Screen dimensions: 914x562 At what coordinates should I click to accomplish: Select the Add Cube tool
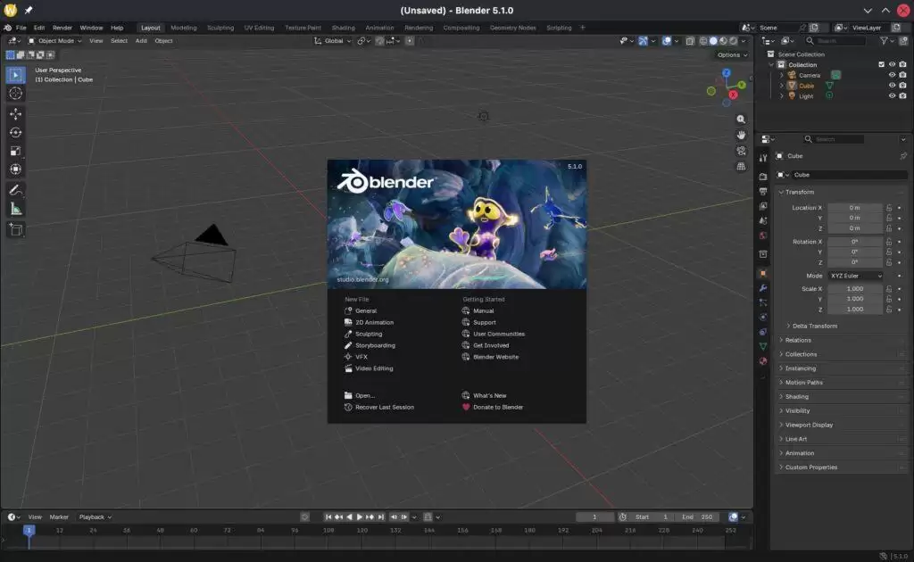15,229
